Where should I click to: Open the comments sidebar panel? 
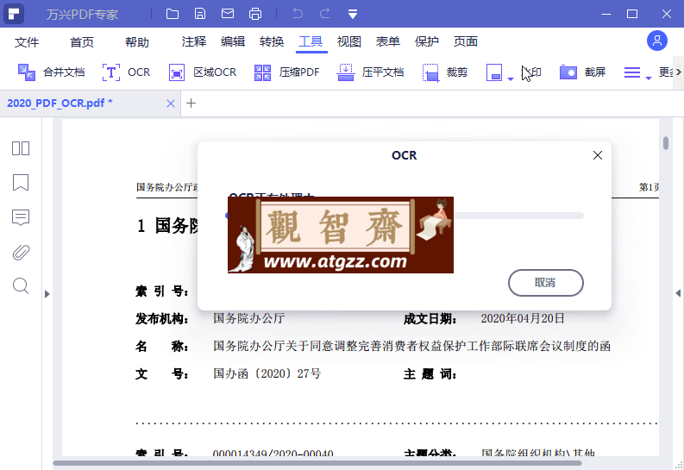tap(21, 217)
